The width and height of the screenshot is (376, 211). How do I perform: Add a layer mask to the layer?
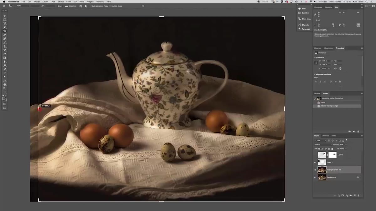(x=342, y=195)
